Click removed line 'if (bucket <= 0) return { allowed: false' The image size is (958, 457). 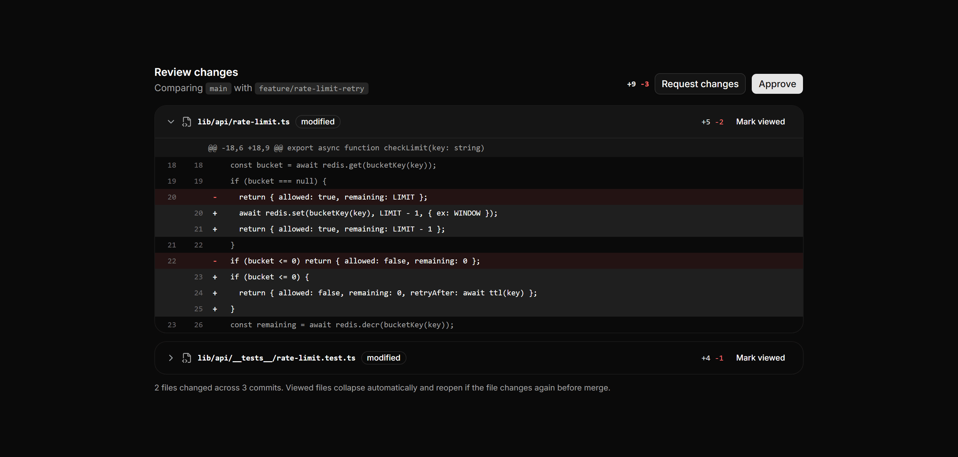[x=479, y=261]
